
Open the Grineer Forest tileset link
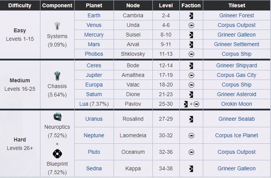(236, 16)
